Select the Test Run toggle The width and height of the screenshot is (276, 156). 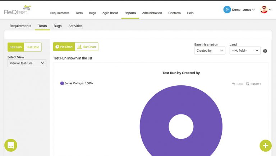tap(16, 47)
